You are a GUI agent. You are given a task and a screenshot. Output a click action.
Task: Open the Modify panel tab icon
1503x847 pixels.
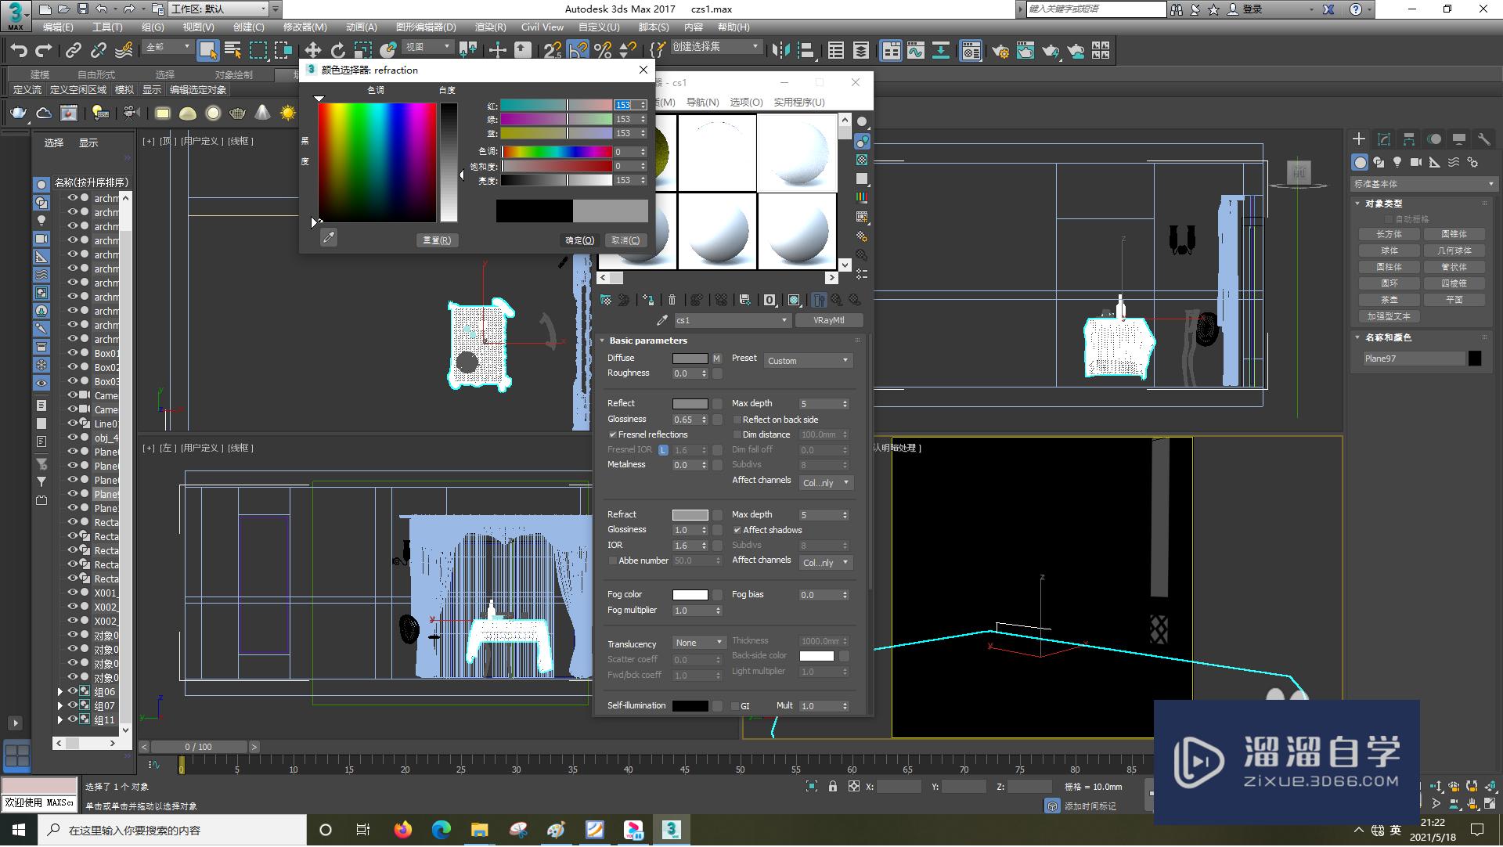pos(1384,139)
